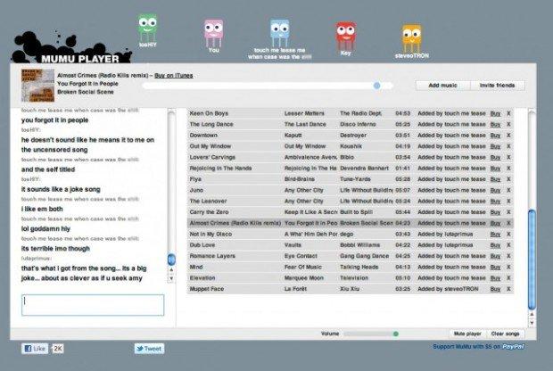Click the song progress slider knob
The width and height of the screenshot is (553, 371).
click(x=376, y=86)
